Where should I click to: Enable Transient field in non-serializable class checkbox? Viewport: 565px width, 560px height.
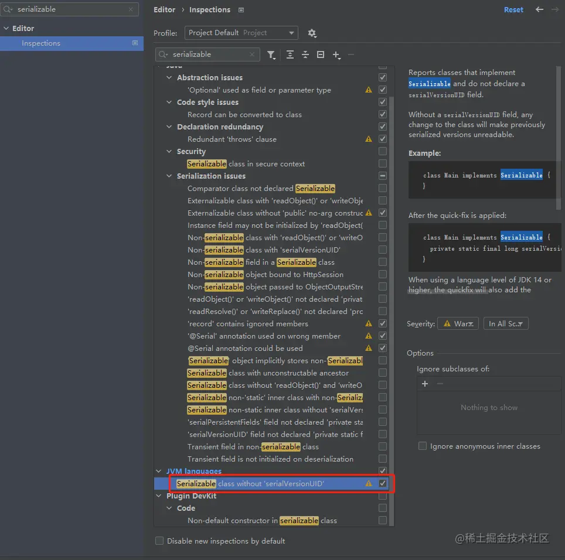point(383,446)
